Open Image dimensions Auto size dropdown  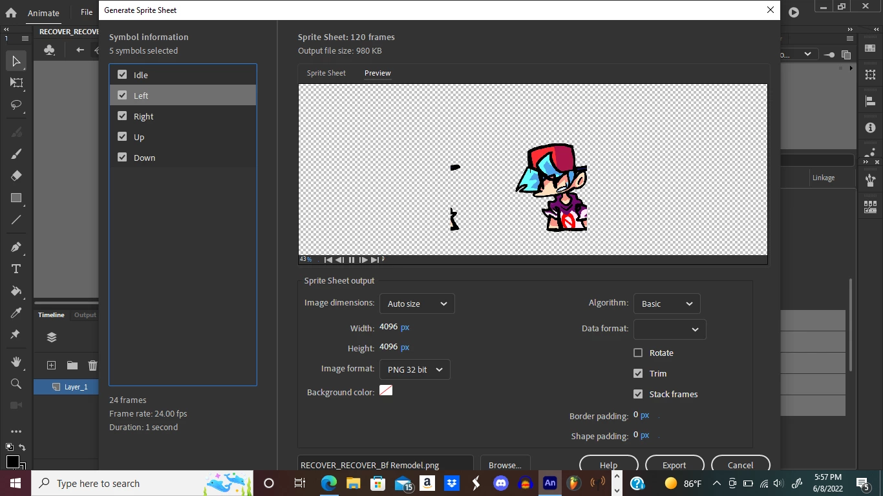417,304
